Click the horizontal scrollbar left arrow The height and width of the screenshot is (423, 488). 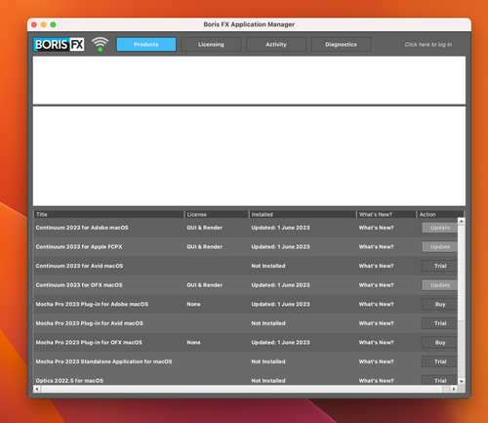[x=37, y=389]
